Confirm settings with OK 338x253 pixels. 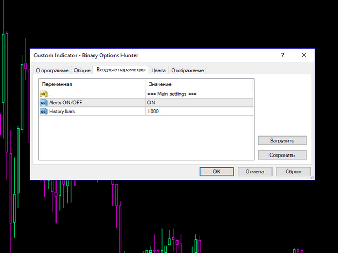coord(217,171)
